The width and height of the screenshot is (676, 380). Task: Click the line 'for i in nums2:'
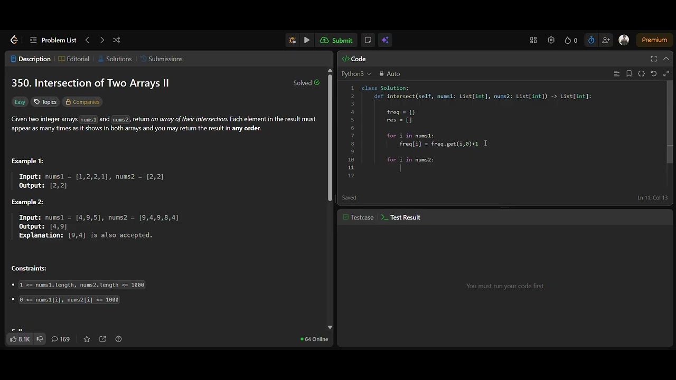click(x=410, y=159)
